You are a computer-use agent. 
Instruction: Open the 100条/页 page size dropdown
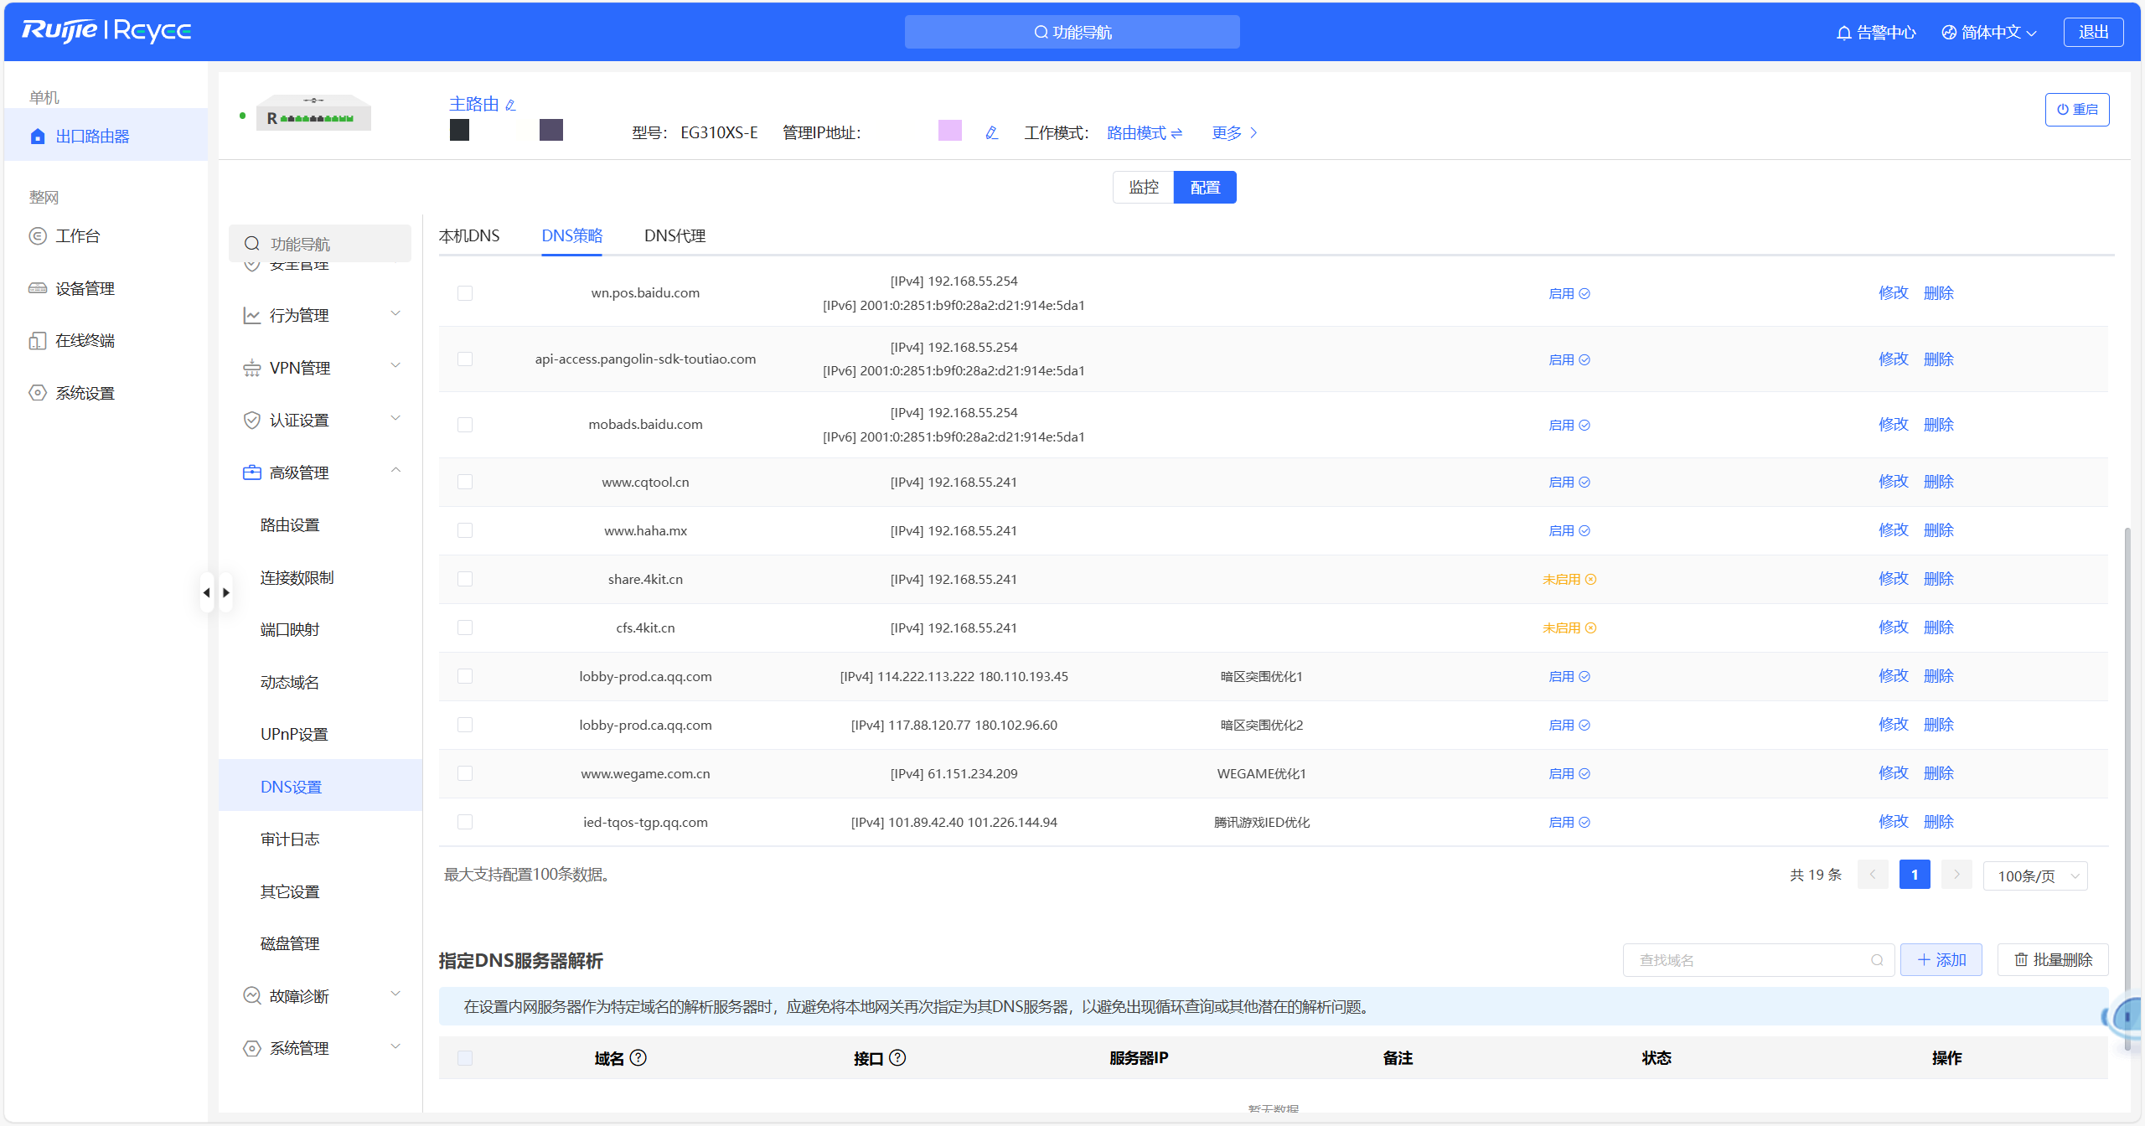[x=2035, y=875]
